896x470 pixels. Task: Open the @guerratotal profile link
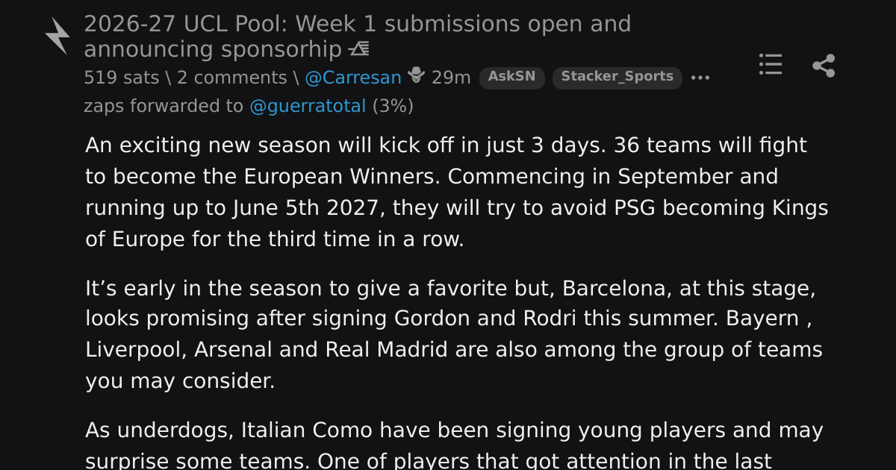(308, 106)
